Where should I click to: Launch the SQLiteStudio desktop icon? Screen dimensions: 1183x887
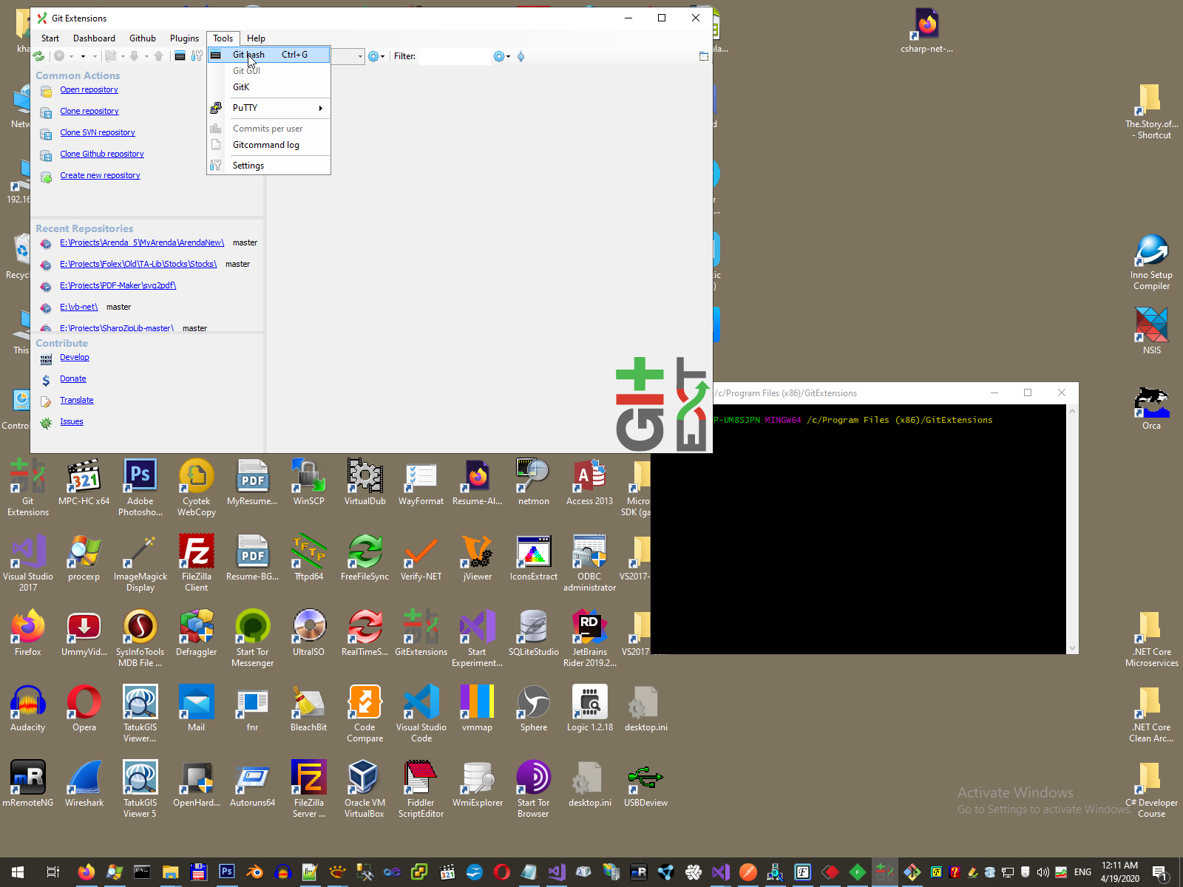[534, 632]
